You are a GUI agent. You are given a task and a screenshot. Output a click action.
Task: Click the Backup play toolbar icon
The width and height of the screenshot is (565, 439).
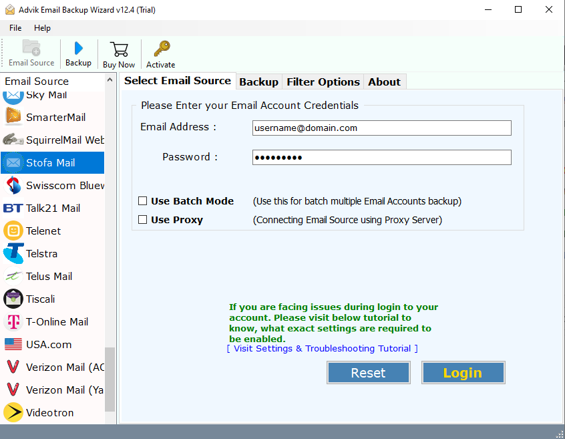79,48
